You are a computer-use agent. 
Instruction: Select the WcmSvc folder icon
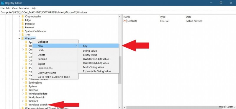[26, 90]
